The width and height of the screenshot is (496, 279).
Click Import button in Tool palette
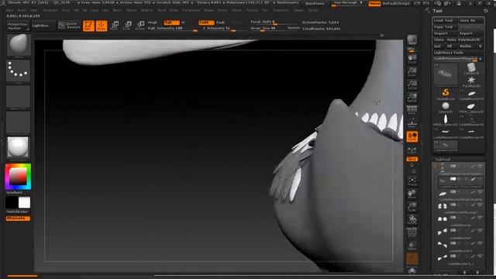445,33
